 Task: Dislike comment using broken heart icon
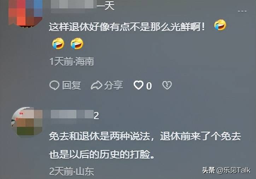click(167, 85)
